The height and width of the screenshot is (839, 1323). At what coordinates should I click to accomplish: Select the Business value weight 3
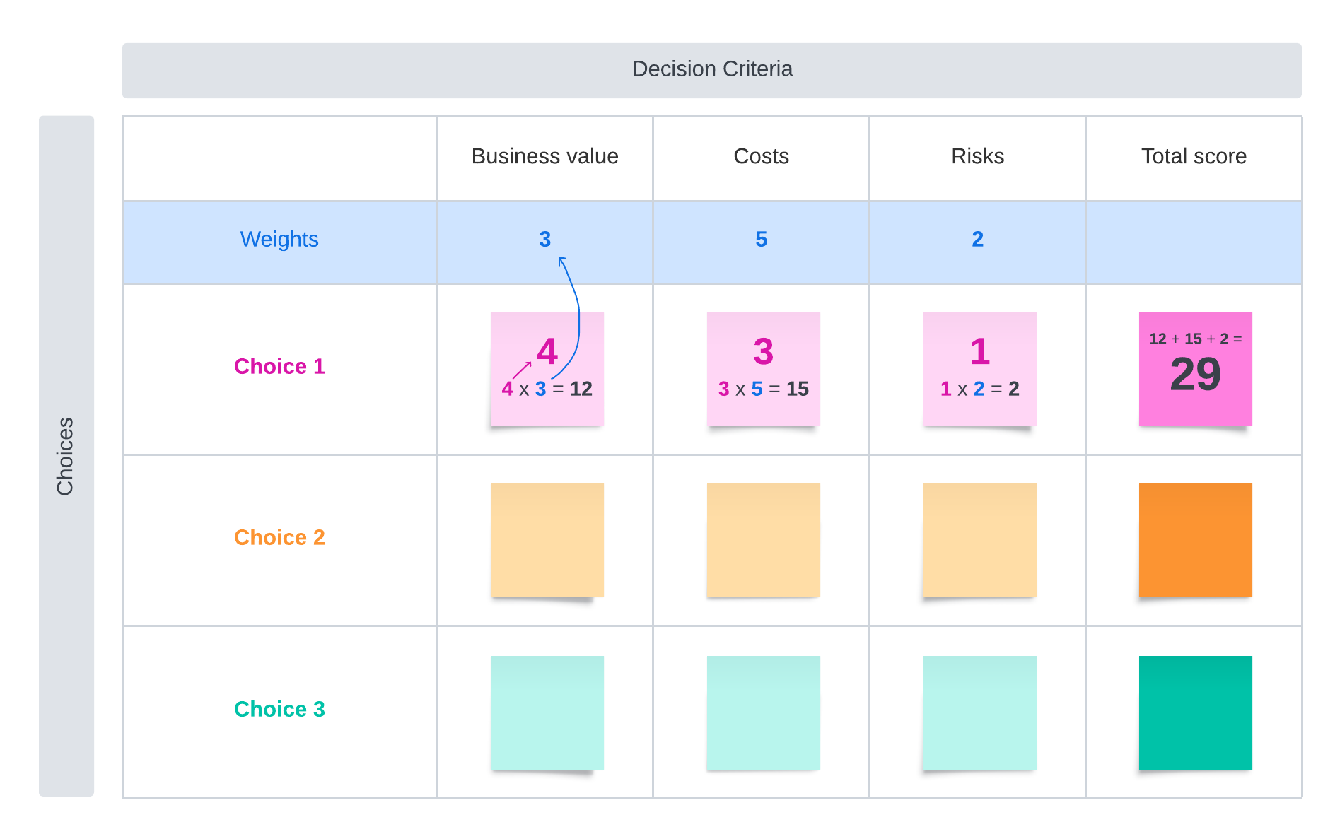click(544, 240)
